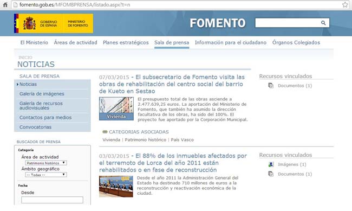Click the browser home icon
The height and width of the screenshot is (211, 352).
coord(5,5)
